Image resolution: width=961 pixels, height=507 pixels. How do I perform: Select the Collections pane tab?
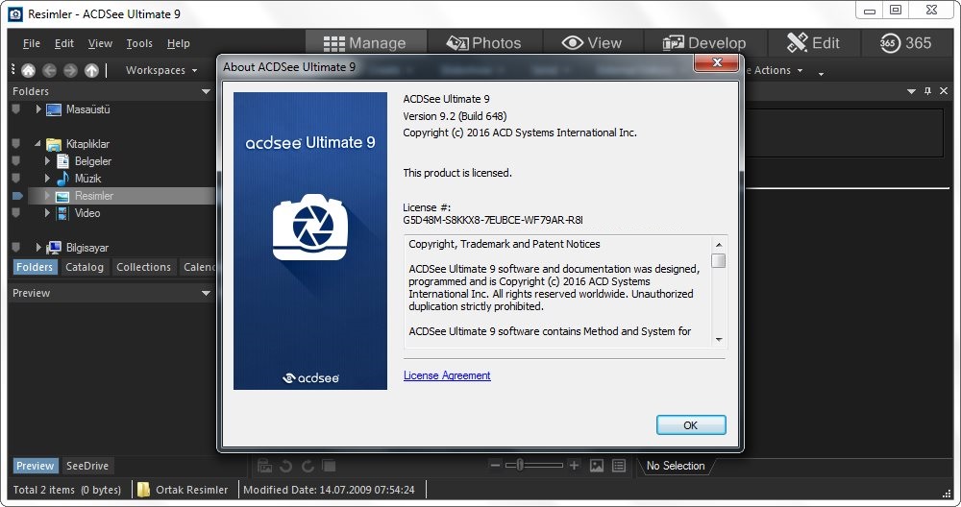pos(143,267)
